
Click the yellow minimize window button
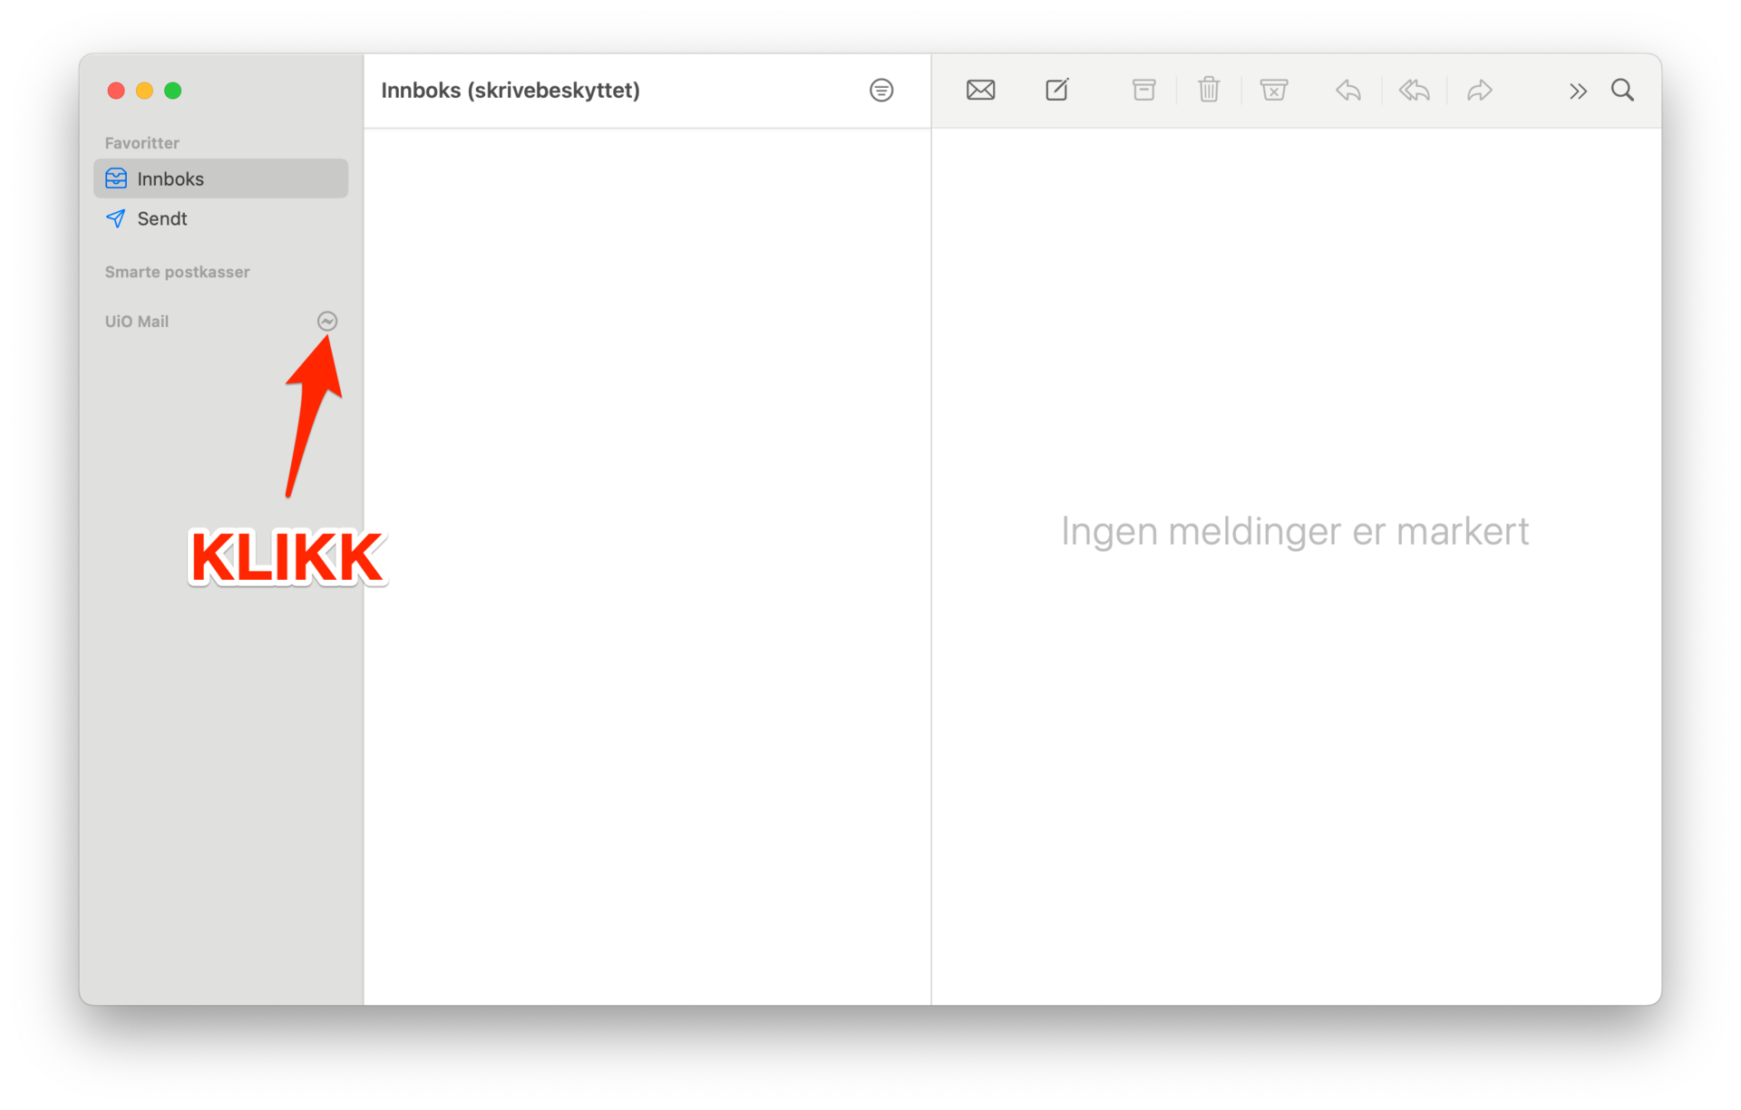(144, 91)
